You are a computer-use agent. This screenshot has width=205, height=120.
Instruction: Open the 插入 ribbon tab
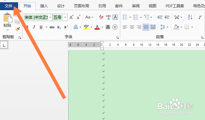[x=44, y=6]
